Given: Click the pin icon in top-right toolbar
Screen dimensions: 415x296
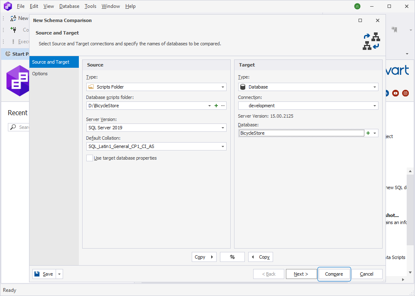Looking at the screenshot, I should pyautogui.click(x=394, y=30).
